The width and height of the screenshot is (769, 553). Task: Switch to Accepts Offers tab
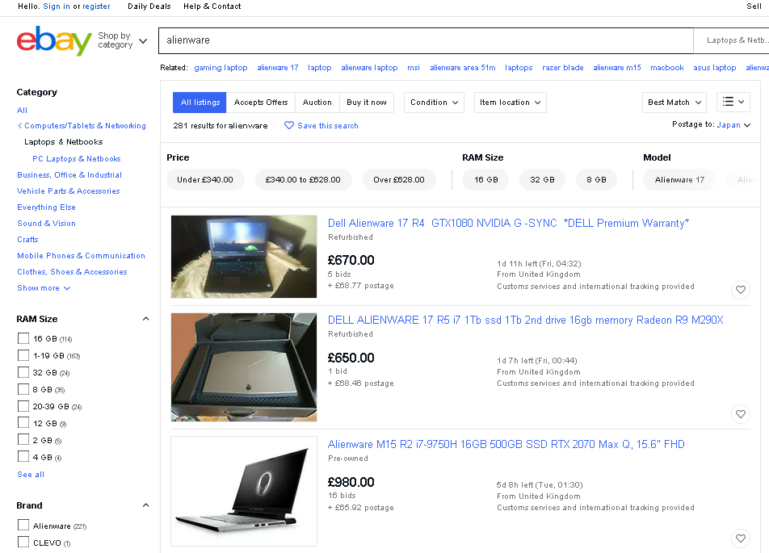261,103
